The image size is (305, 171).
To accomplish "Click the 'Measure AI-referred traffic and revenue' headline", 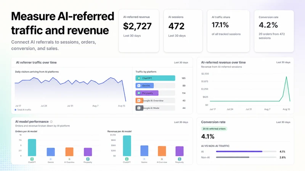I will [63, 23].
